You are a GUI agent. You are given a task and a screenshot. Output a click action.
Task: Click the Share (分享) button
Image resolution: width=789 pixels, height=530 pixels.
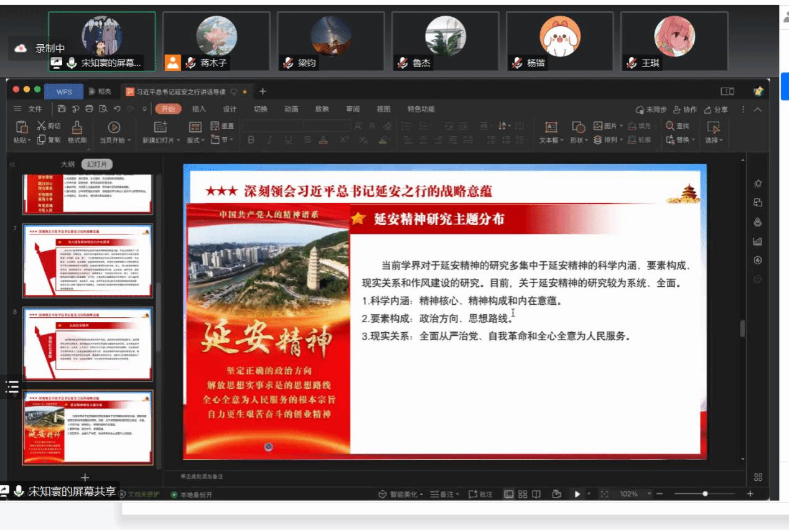click(x=716, y=109)
